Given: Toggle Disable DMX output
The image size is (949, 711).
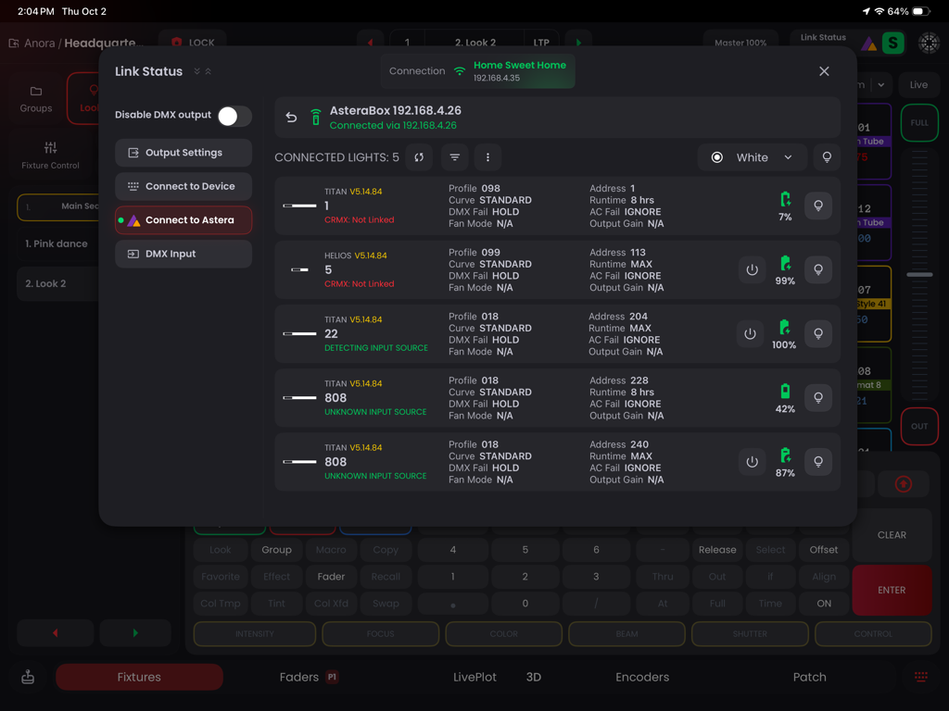Looking at the screenshot, I should [234, 117].
